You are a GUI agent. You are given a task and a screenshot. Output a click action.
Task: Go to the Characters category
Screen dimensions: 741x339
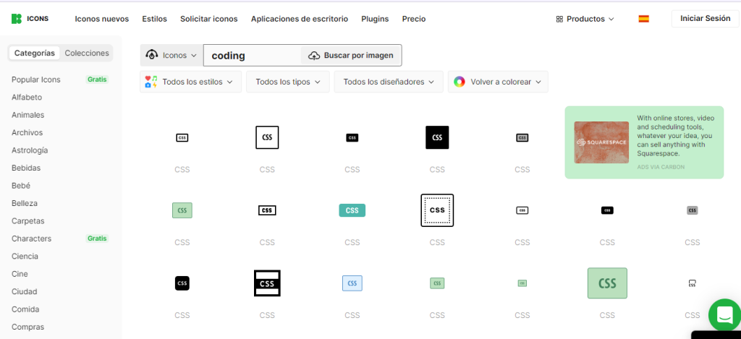coord(31,239)
